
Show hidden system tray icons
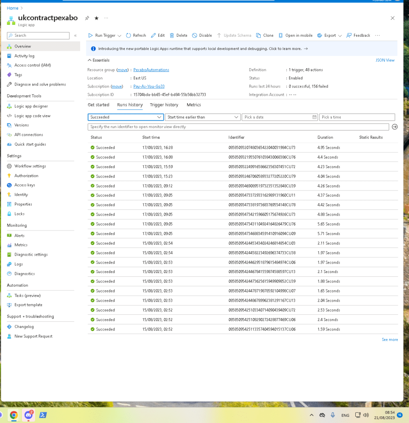(312, 415)
